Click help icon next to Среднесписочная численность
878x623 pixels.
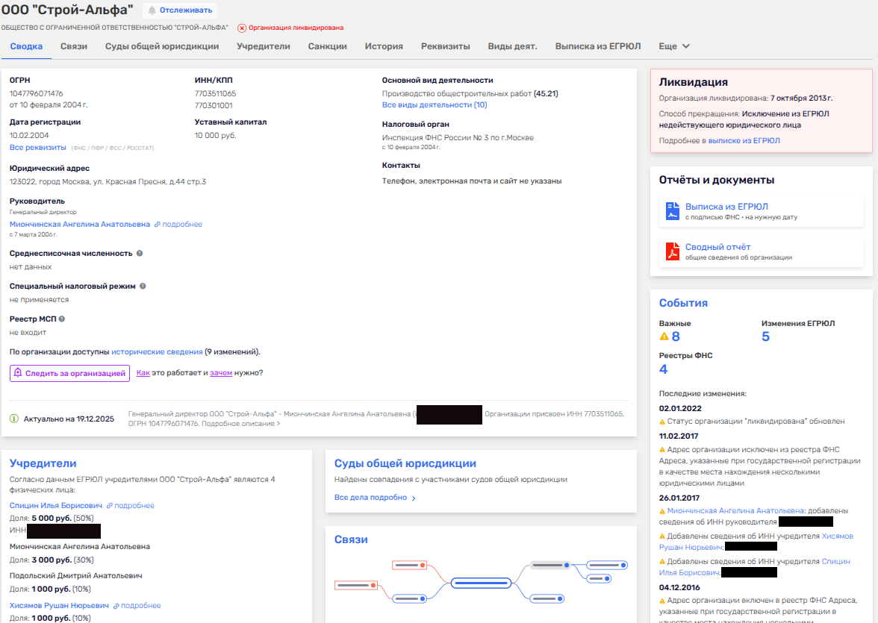point(140,253)
